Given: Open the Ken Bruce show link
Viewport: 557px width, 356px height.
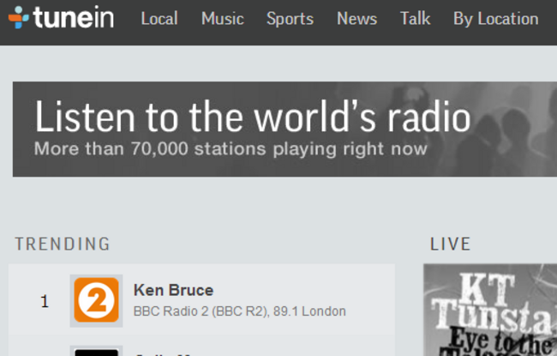Looking at the screenshot, I should (x=173, y=290).
